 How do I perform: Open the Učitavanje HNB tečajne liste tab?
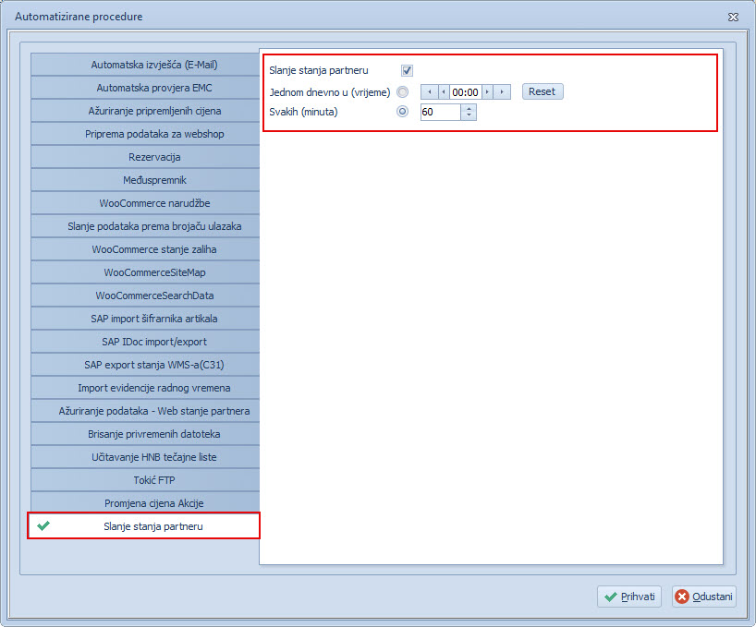click(x=146, y=457)
